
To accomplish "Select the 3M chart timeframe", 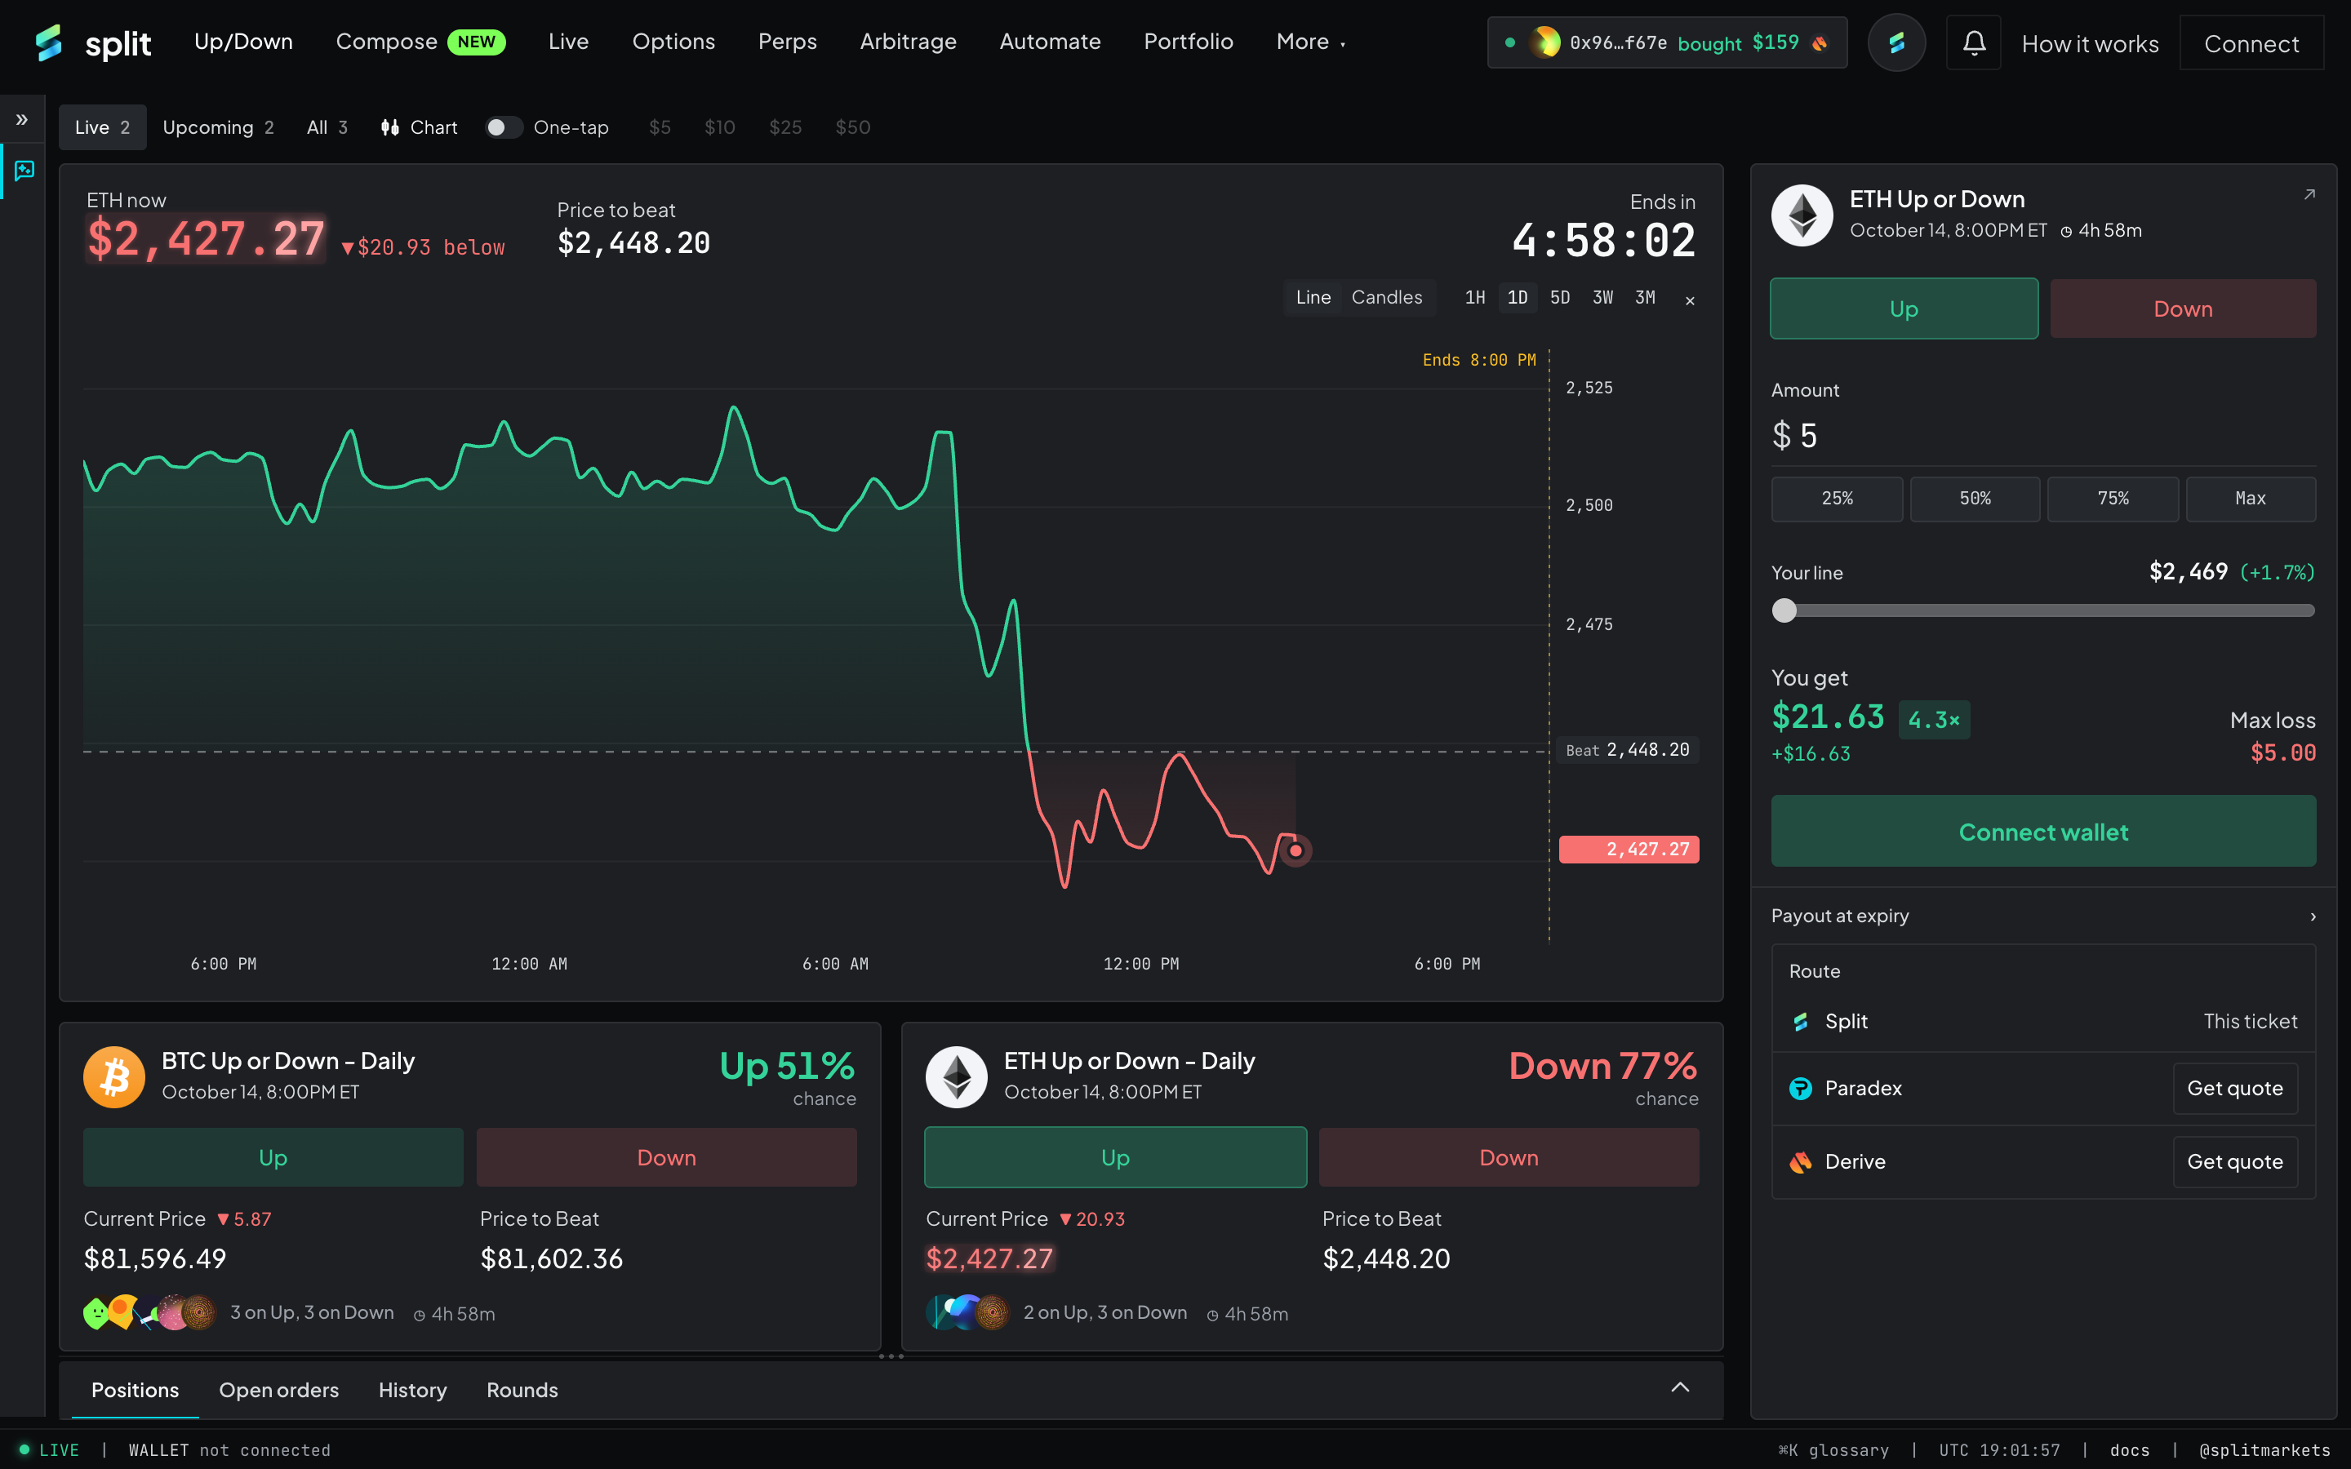I will 1645,297.
